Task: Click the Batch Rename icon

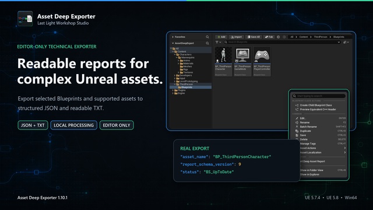Action: pos(297,127)
